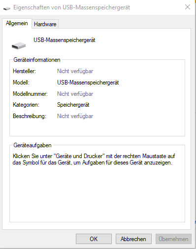This screenshot has height=249, width=196.
Task: Select the Allgemein tab
Action: pos(17,23)
